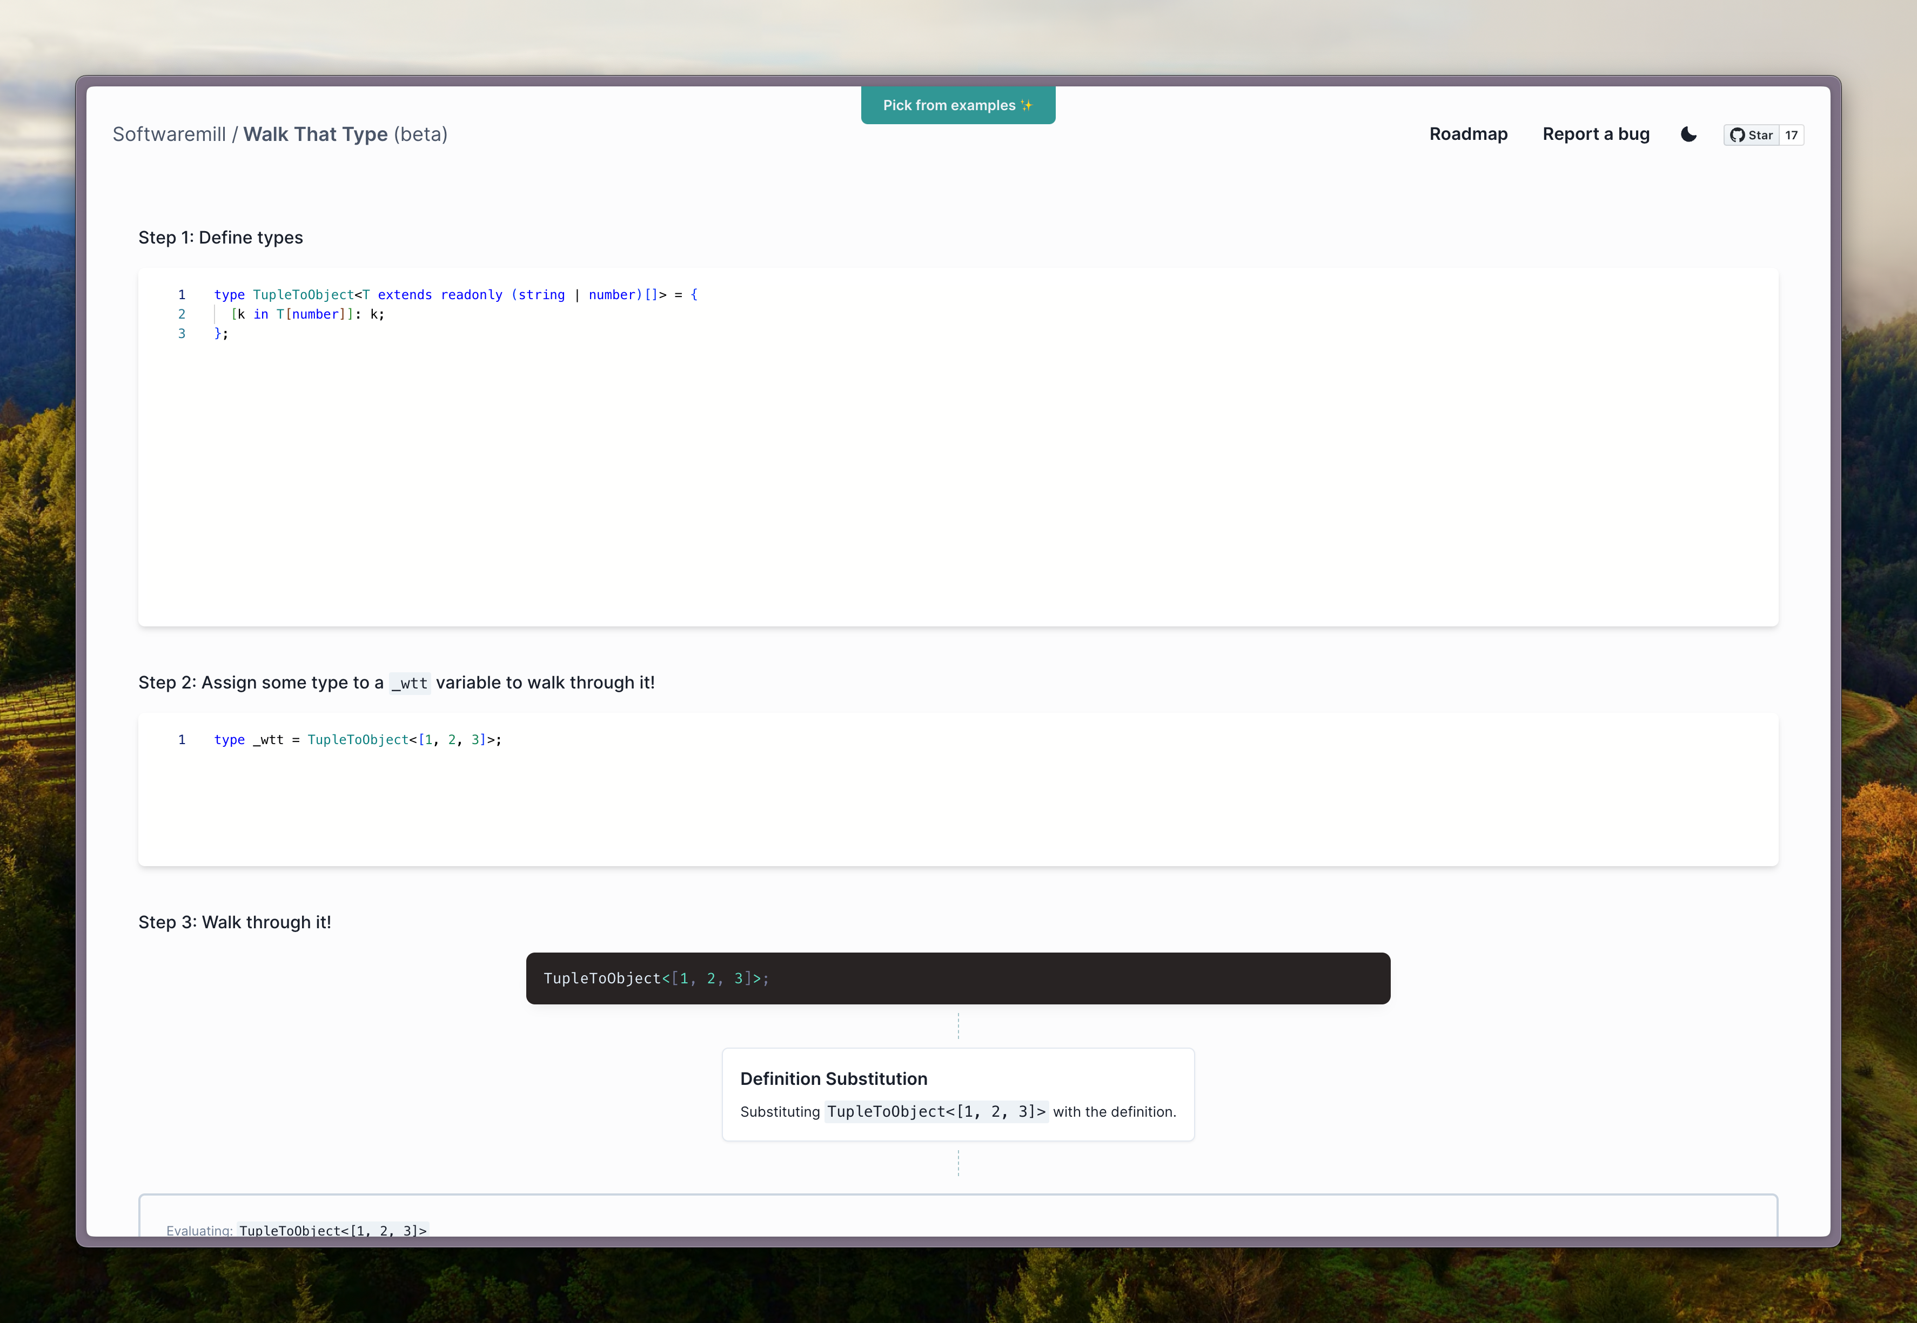Click the Evaluating TupleToObject panel at bottom

[x=957, y=1217]
